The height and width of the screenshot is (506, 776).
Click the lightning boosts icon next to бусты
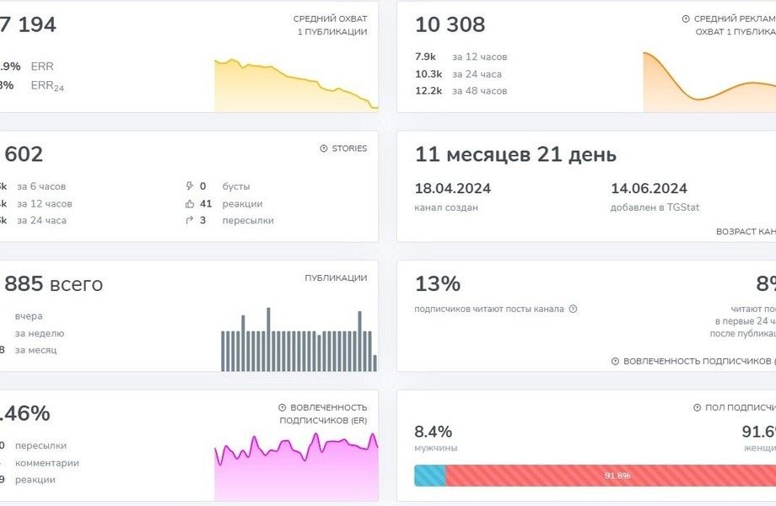click(190, 186)
